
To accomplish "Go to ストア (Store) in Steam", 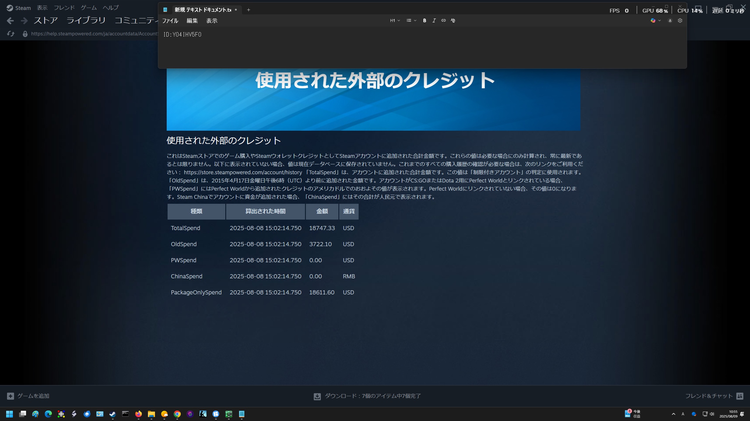I will pyautogui.click(x=46, y=20).
